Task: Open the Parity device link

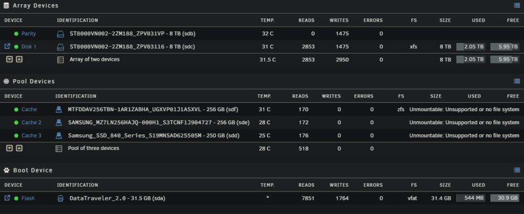Action: coord(29,34)
